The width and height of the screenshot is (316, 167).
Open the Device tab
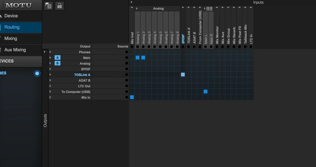click(x=11, y=16)
